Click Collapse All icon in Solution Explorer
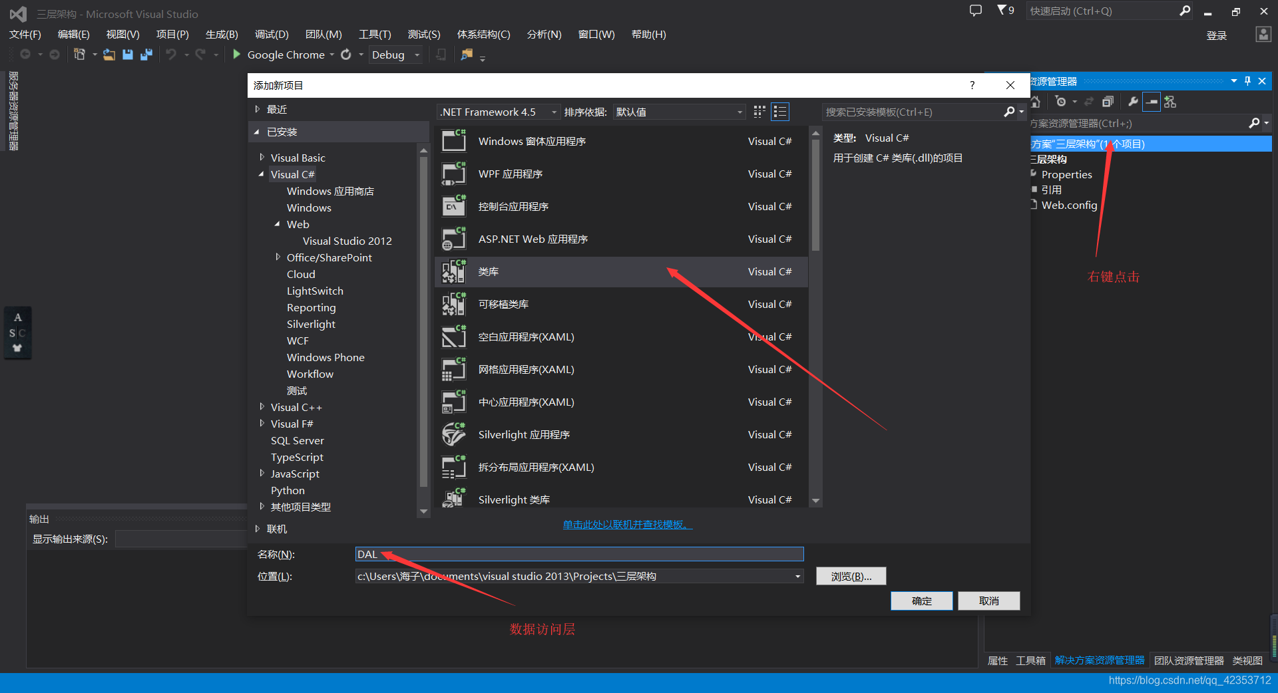 (1108, 102)
